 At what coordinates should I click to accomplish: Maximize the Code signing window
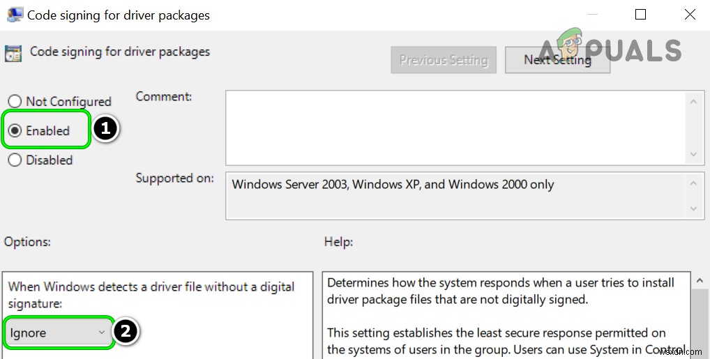click(640, 15)
